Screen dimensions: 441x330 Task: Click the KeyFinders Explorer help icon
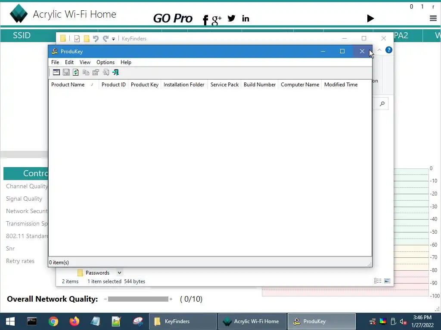389,50
